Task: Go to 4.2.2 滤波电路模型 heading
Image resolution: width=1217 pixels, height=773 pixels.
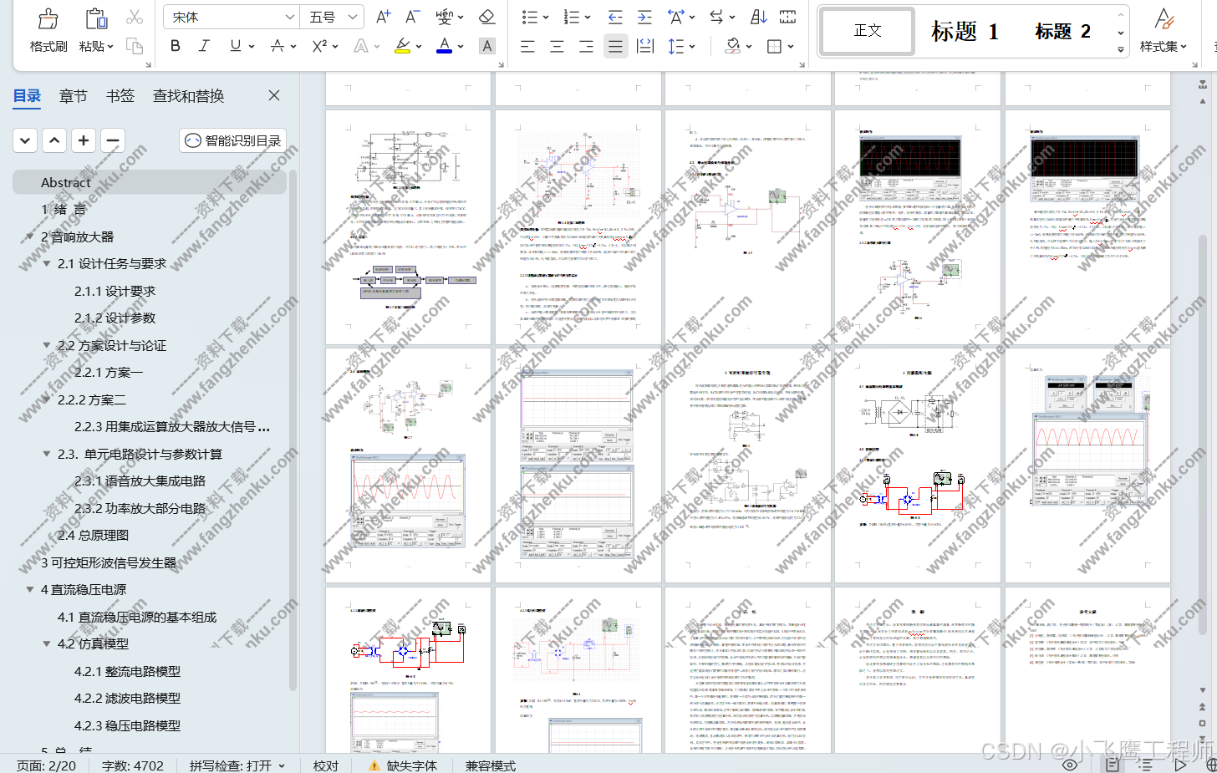Action: pyautogui.click(x=127, y=699)
